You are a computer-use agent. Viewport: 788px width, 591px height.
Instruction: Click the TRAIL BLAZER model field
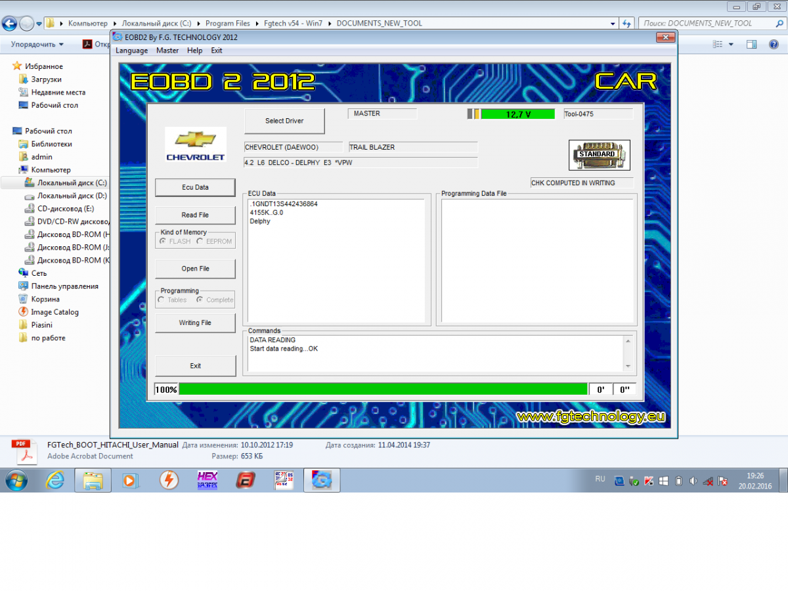coord(412,147)
